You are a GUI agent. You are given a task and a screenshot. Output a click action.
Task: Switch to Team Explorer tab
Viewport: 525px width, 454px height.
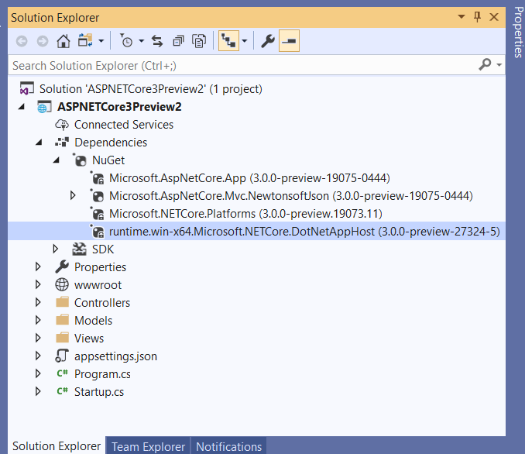tap(148, 446)
